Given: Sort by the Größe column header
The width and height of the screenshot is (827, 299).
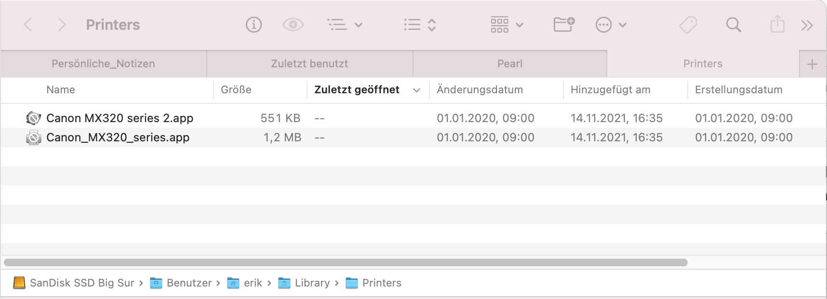Looking at the screenshot, I should tap(236, 90).
